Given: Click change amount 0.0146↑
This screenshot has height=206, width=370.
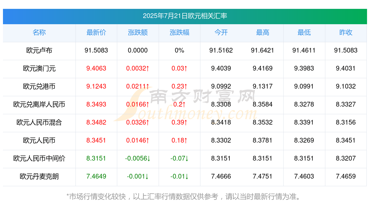Looking at the screenshot, I should [x=138, y=140].
